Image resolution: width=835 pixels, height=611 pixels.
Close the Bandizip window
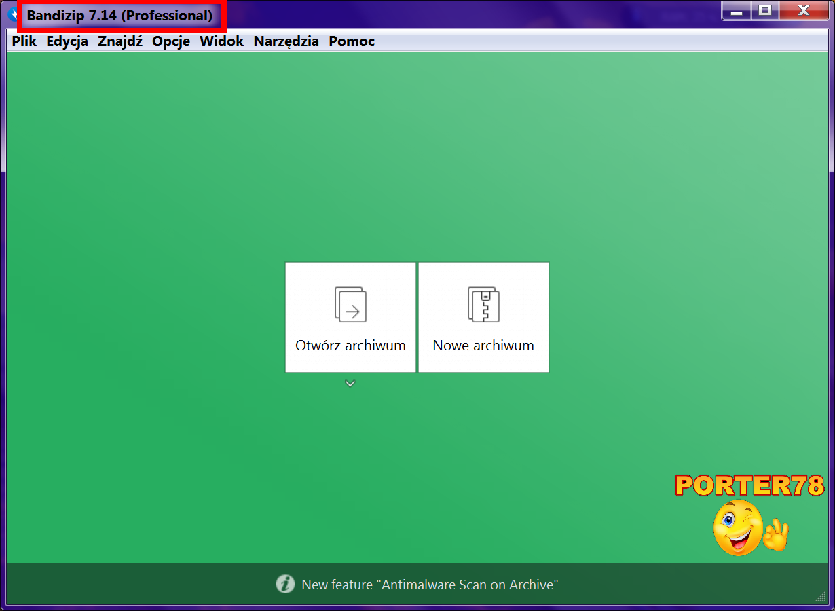[x=804, y=10]
